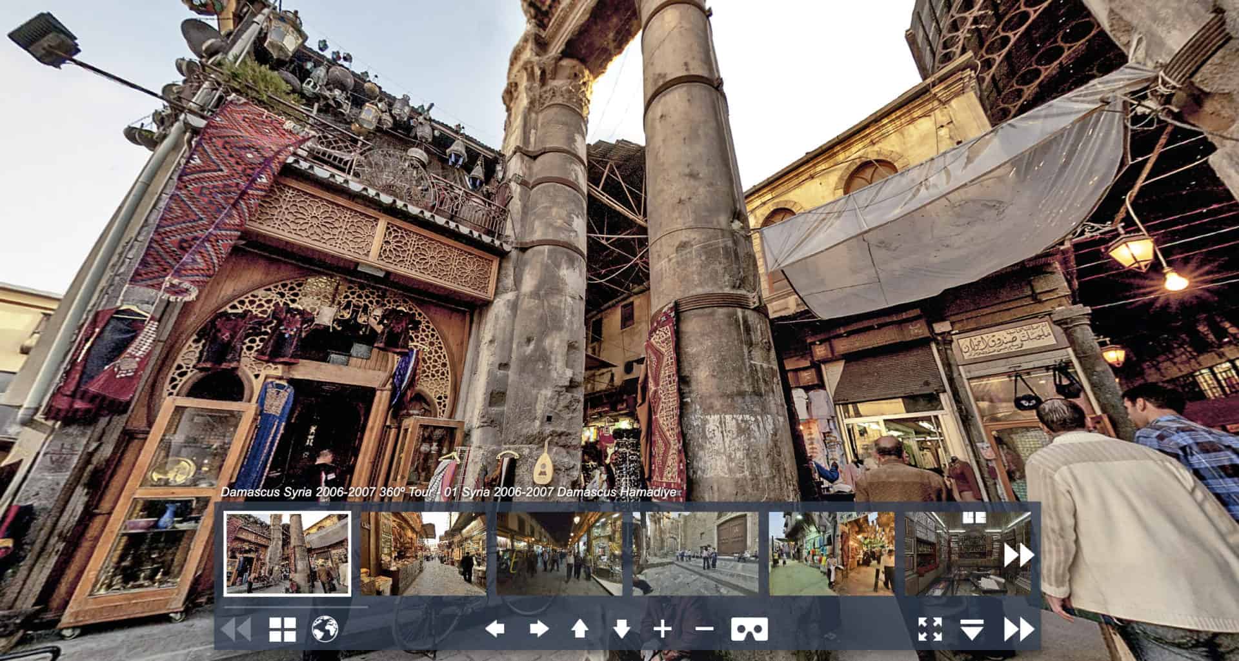Zoom in with the plus icon
This screenshot has width=1239, height=661.
point(663,629)
